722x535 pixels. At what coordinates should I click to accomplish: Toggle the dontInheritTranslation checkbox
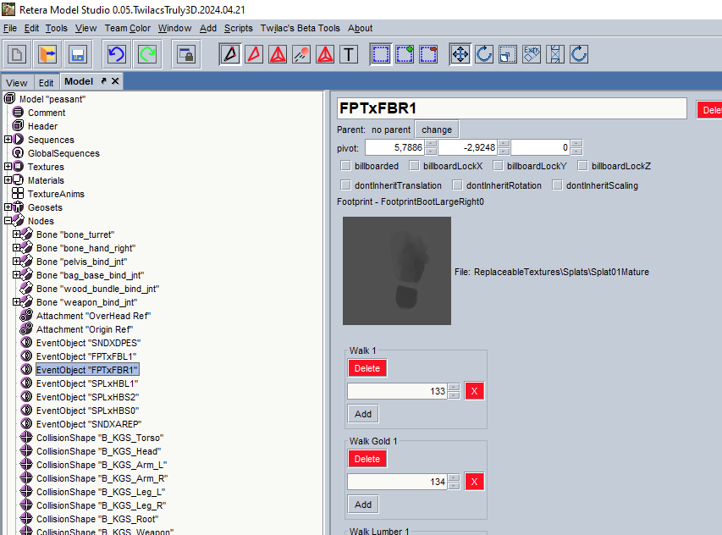pyautogui.click(x=345, y=185)
